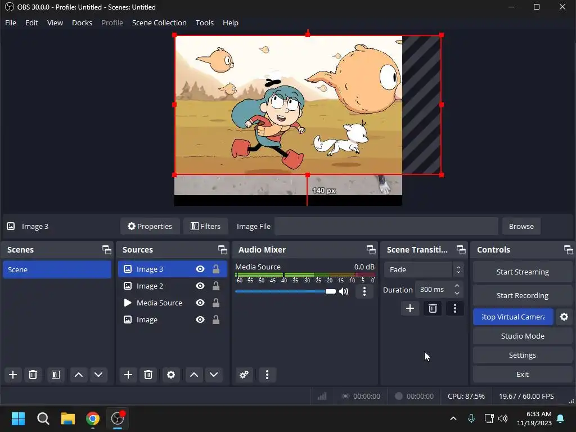576x432 pixels.
Task: Open the Tools menu
Action: tap(205, 22)
